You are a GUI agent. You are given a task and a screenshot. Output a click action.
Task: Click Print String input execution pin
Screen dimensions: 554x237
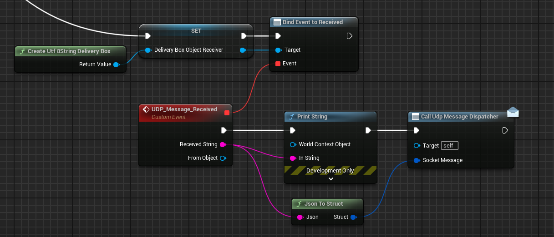293,130
